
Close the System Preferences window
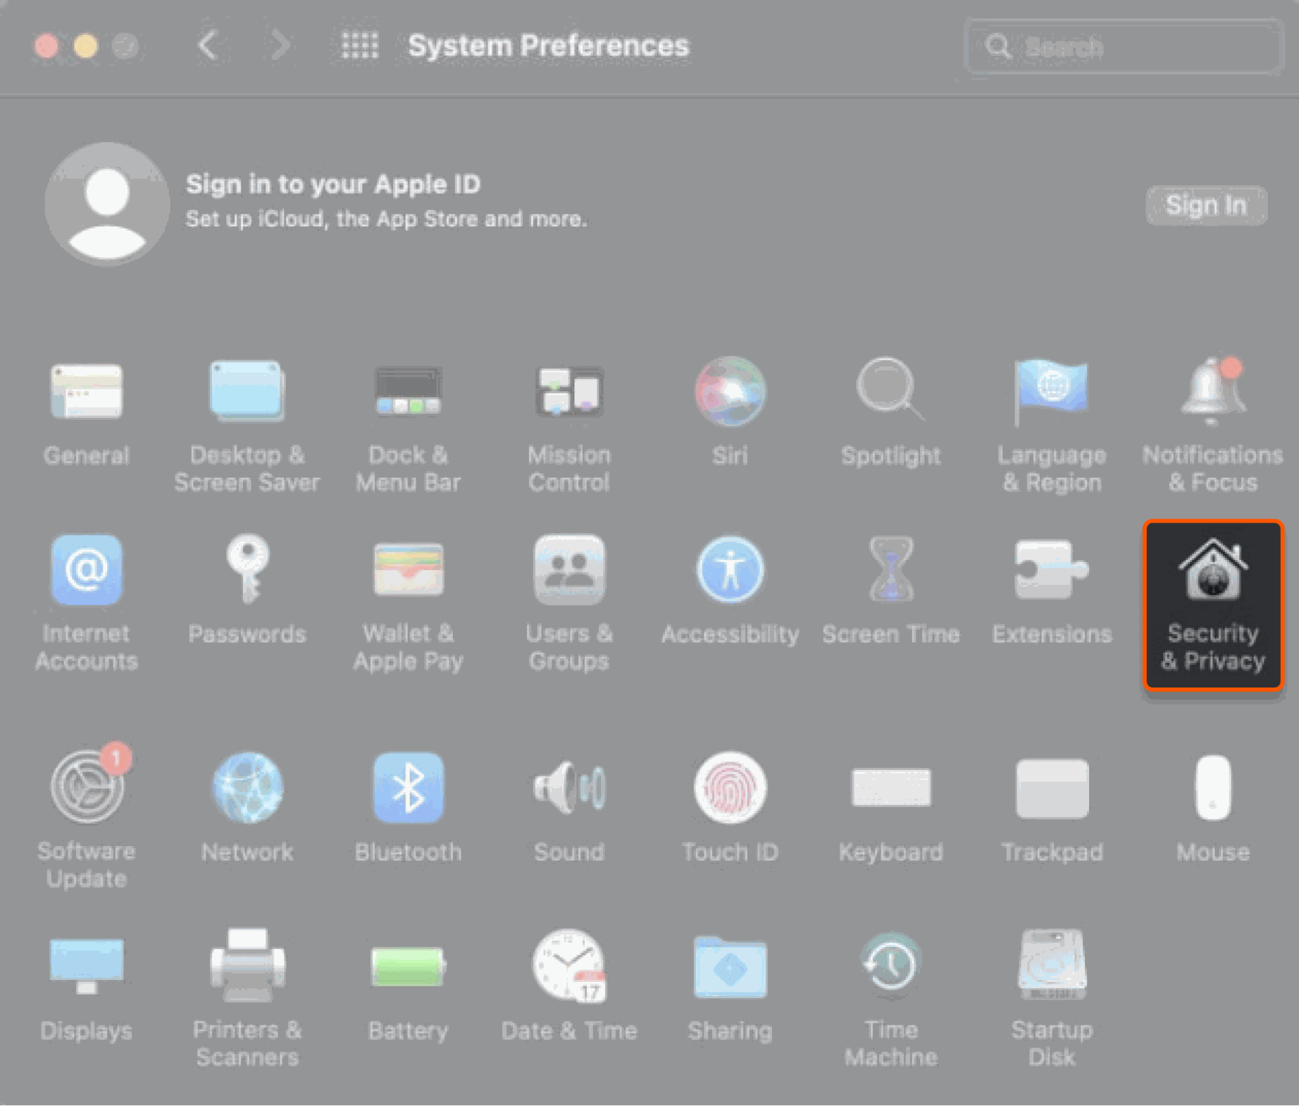click(x=46, y=46)
